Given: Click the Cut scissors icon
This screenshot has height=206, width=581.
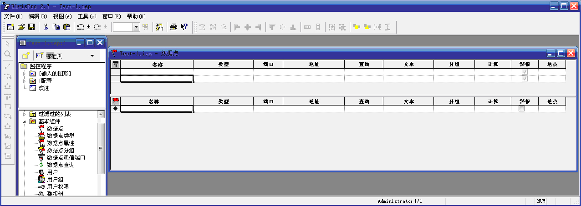Looking at the screenshot, I should point(46,27).
